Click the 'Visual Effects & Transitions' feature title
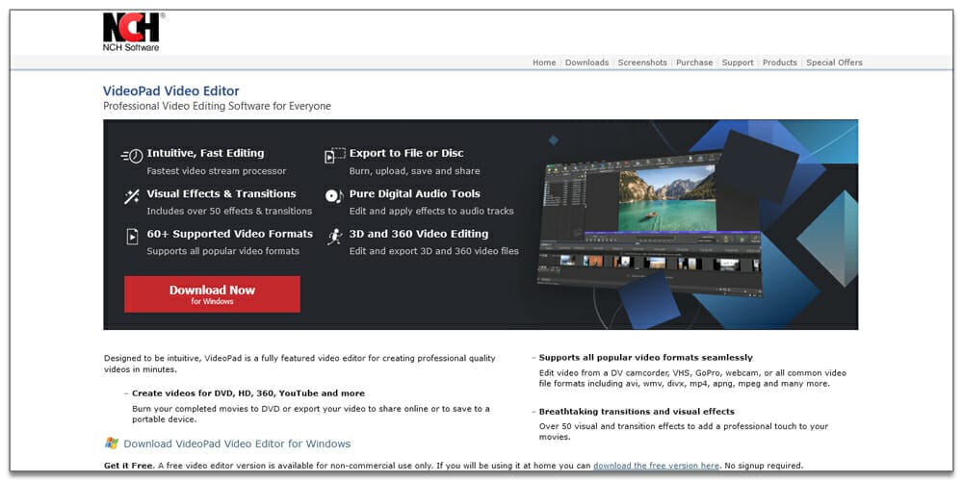963x481 pixels. (221, 194)
